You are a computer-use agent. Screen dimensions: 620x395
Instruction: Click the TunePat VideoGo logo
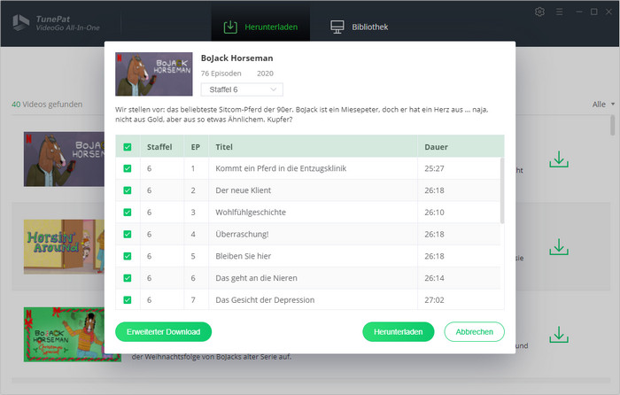pos(56,23)
